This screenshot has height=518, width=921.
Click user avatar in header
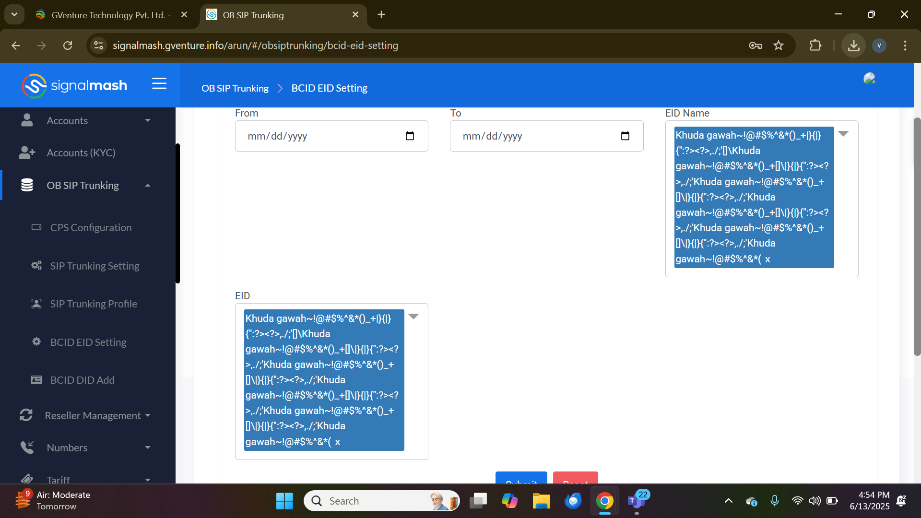point(869,78)
